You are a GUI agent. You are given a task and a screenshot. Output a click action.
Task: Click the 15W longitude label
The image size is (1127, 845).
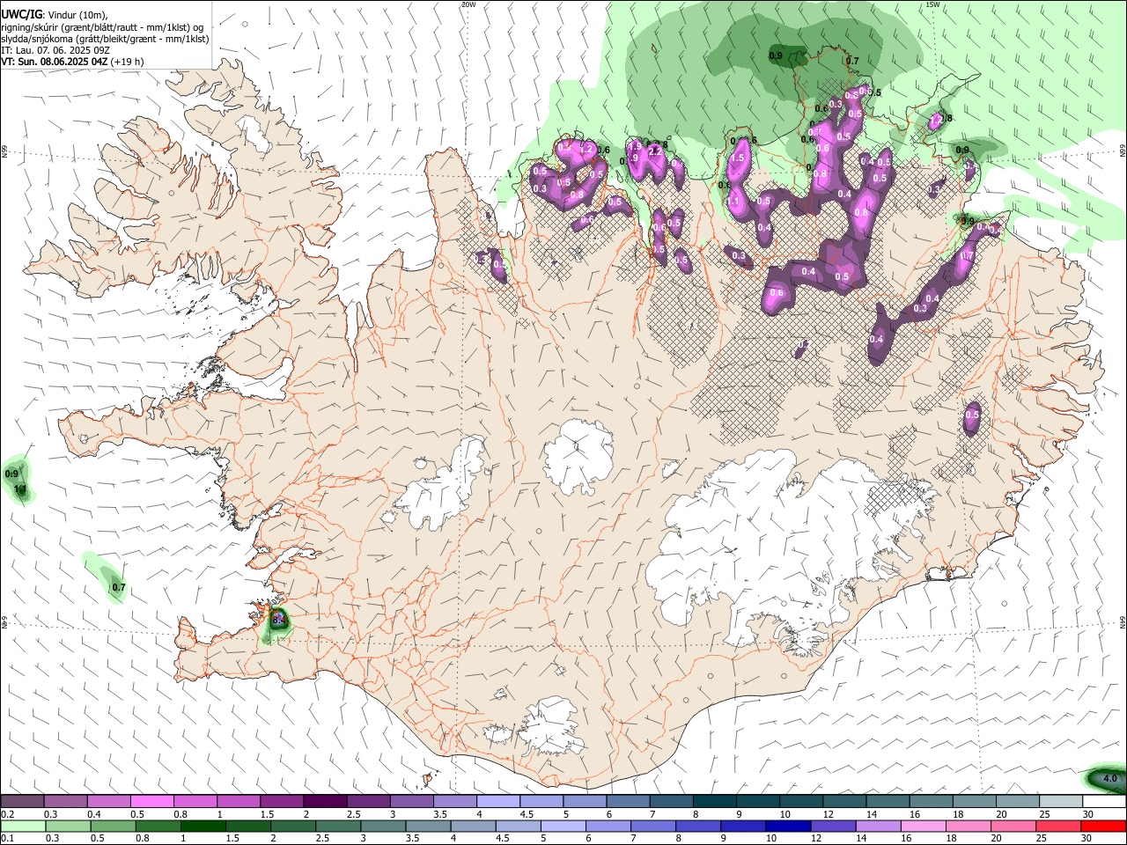[x=932, y=4]
